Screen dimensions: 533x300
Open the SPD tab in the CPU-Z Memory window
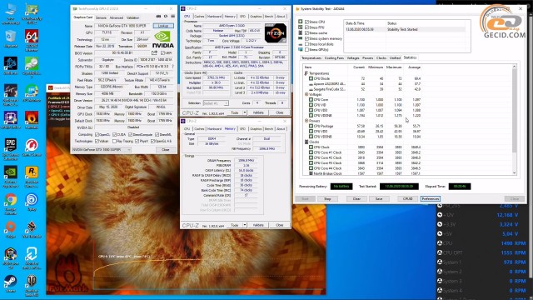tap(242, 129)
